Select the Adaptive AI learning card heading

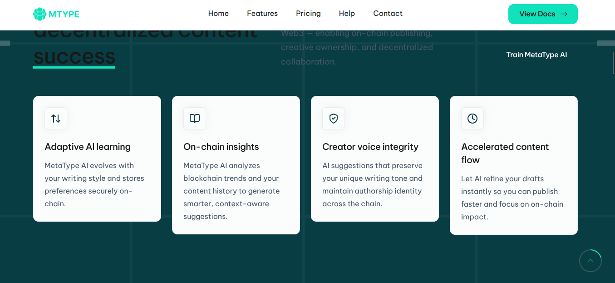point(88,147)
